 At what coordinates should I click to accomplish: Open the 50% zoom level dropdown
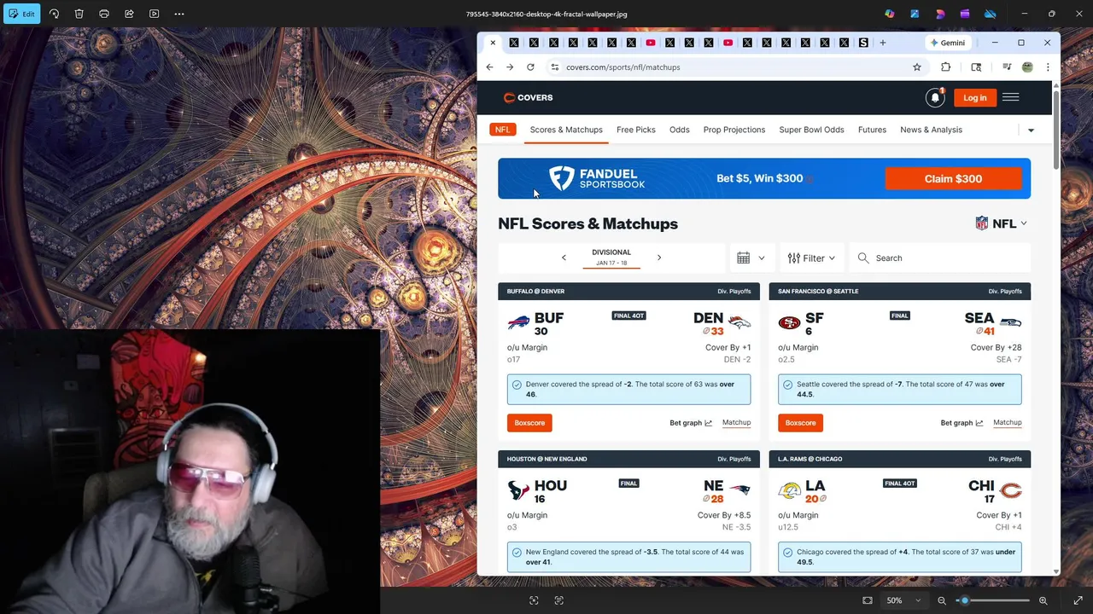903,600
